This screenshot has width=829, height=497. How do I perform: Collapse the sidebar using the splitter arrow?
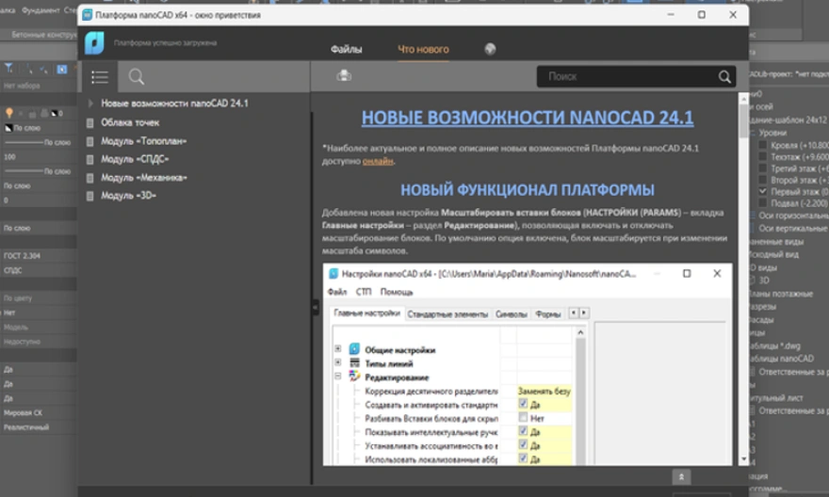point(316,308)
